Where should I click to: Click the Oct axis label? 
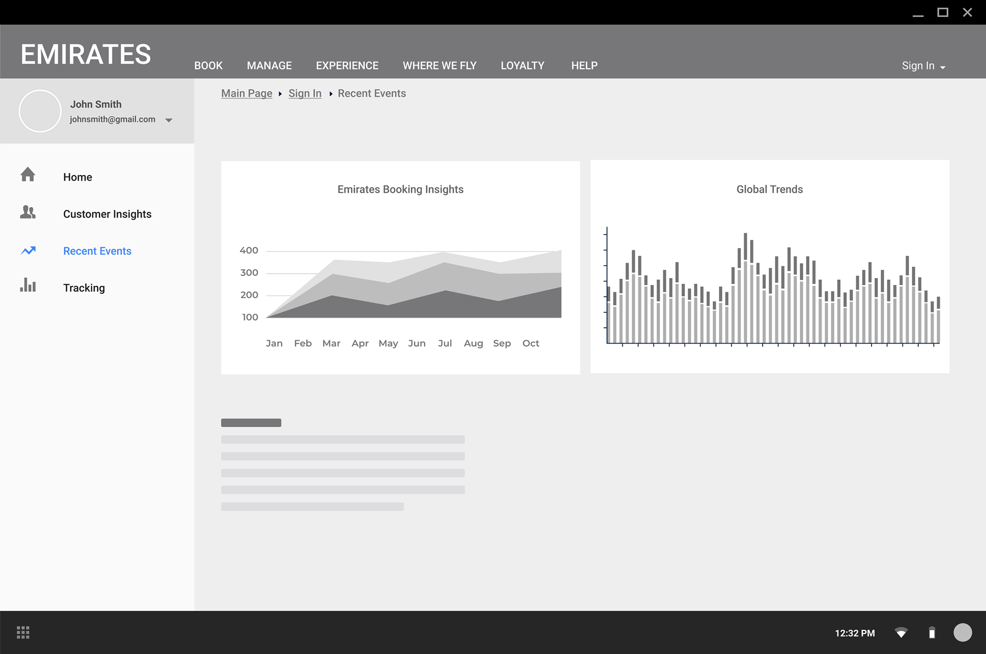tap(530, 343)
